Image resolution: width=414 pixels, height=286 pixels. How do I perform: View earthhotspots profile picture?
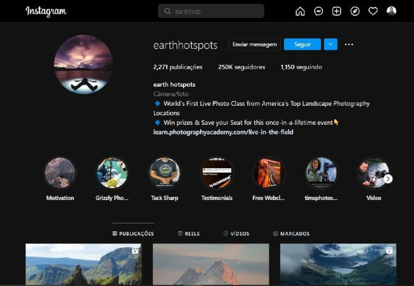click(x=83, y=64)
